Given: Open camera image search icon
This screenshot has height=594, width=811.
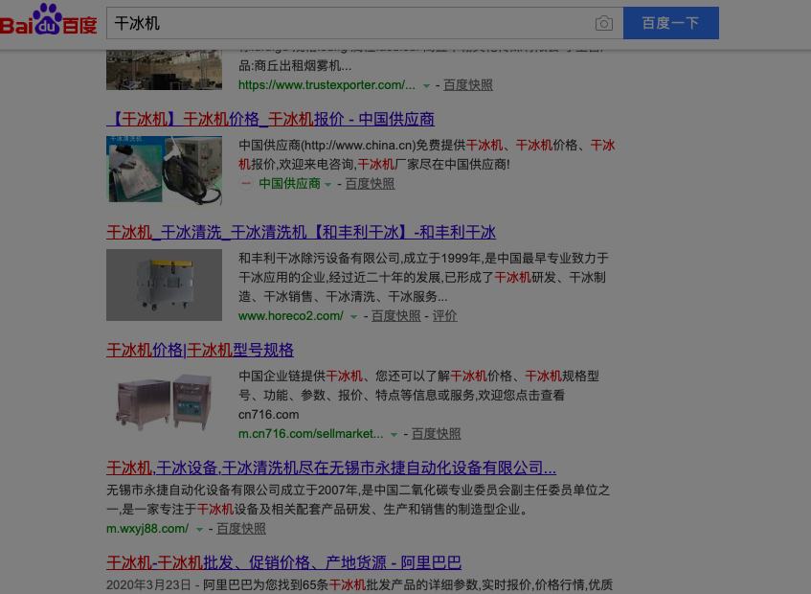Looking at the screenshot, I should (x=603, y=23).
